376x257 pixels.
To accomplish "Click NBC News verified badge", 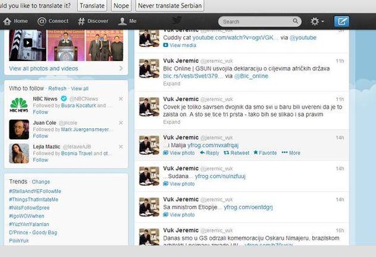I will pos(64,99).
